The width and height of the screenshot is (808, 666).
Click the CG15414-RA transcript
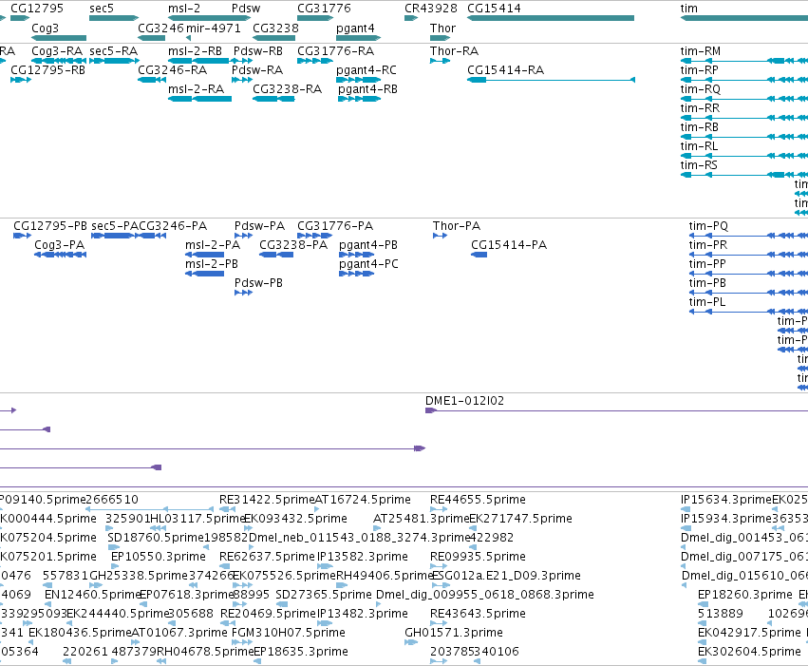click(x=551, y=80)
